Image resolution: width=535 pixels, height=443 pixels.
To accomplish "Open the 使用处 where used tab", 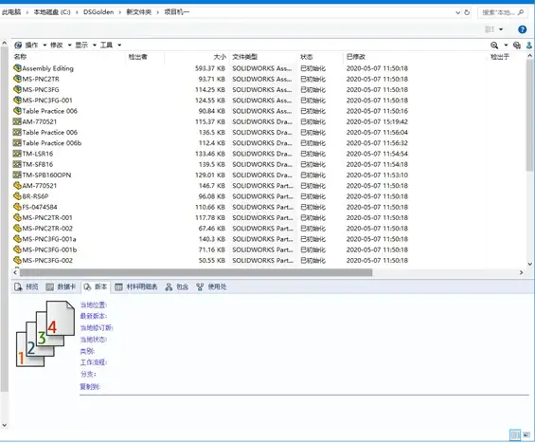I will (x=211, y=286).
